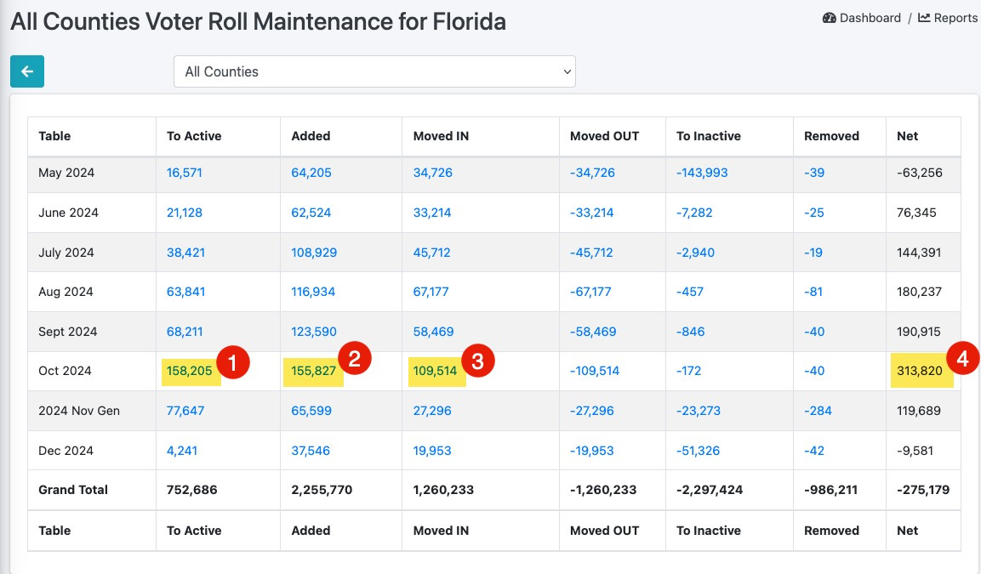Click Sept 2024 To Inactive value -846
Viewport: 981px width, 574px height.
690,332
